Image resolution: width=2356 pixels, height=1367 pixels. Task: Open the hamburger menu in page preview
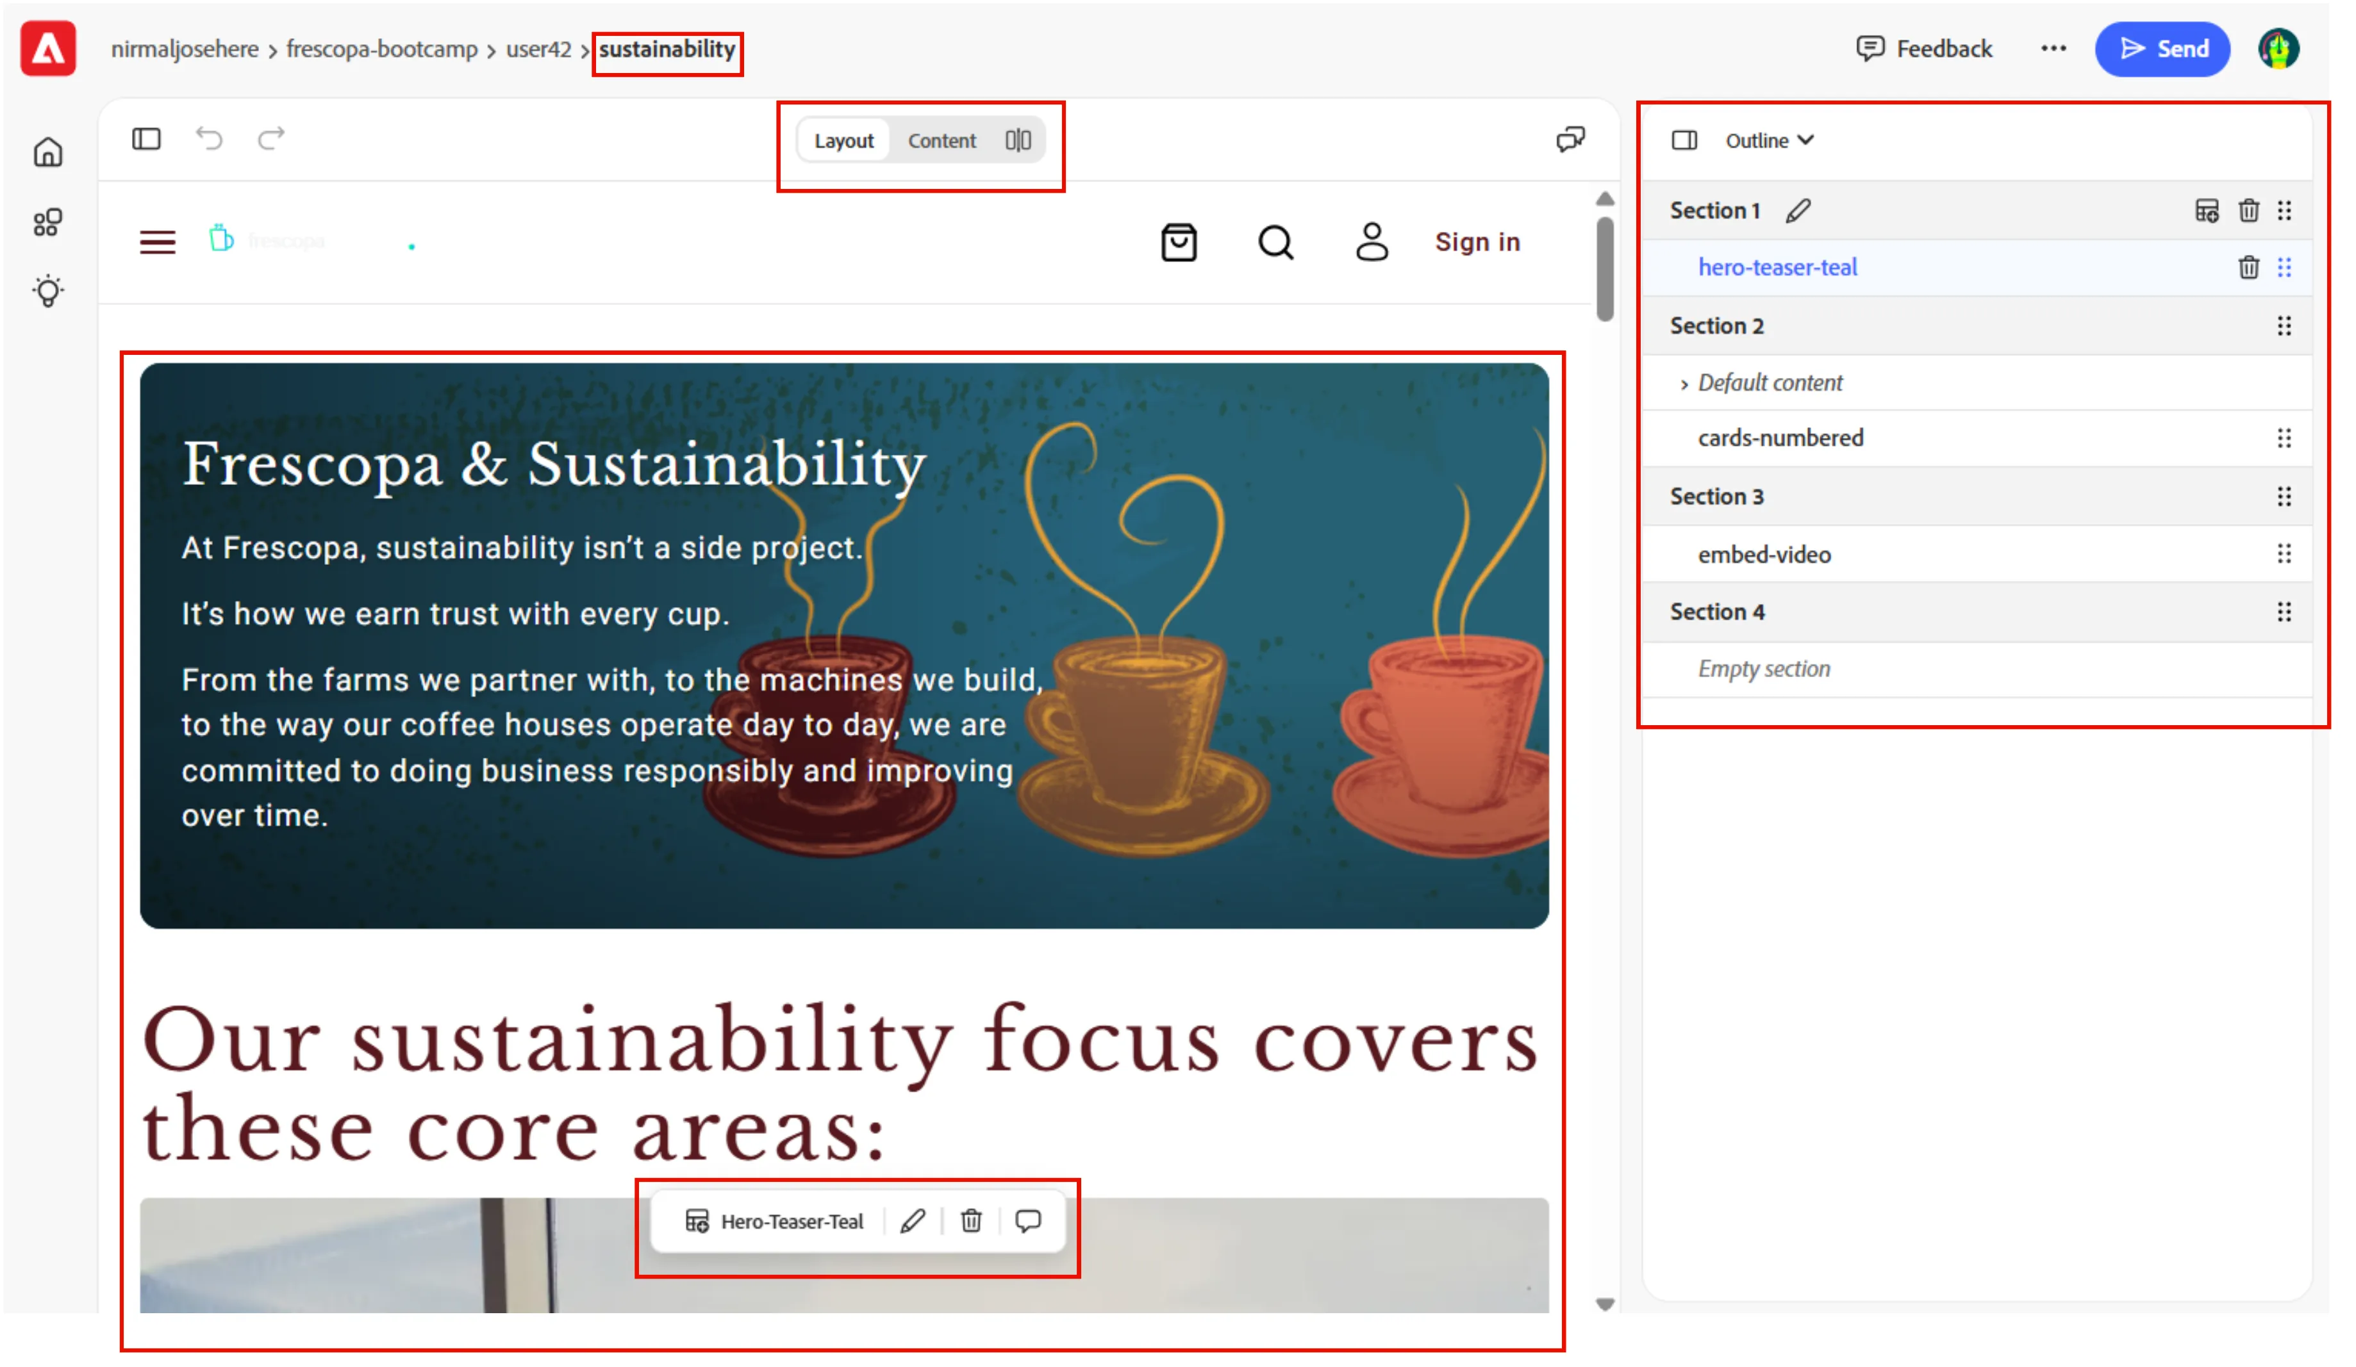point(158,244)
